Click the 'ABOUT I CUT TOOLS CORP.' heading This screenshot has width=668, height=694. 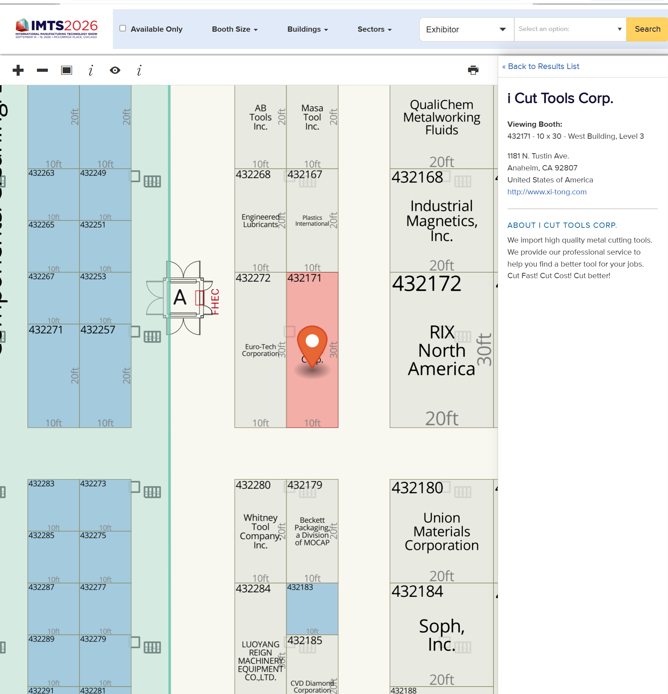tap(562, 225)
